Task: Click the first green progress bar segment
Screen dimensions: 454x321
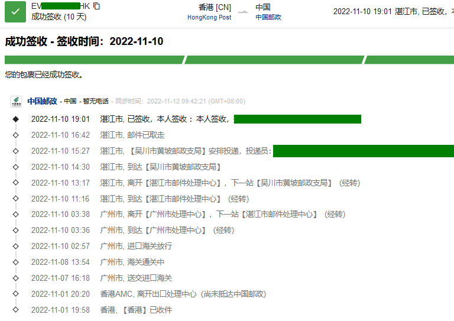Action: 95,60
